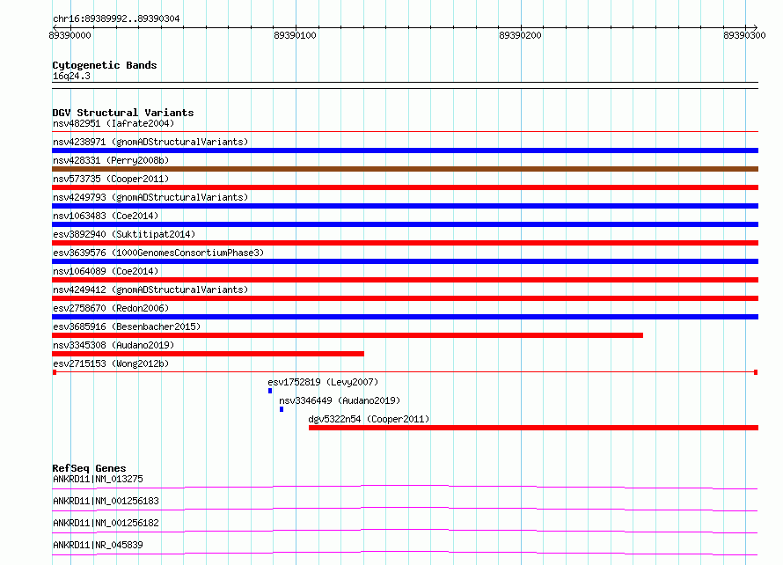The height and width of the screenshot is (565, 783).
Task: Click magenta line under ANKRD11|NM_001256182
Action: pos(405,531)
